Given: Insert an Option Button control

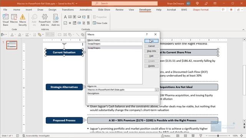Looking at the screenshot, I should [x=70, y=23].
